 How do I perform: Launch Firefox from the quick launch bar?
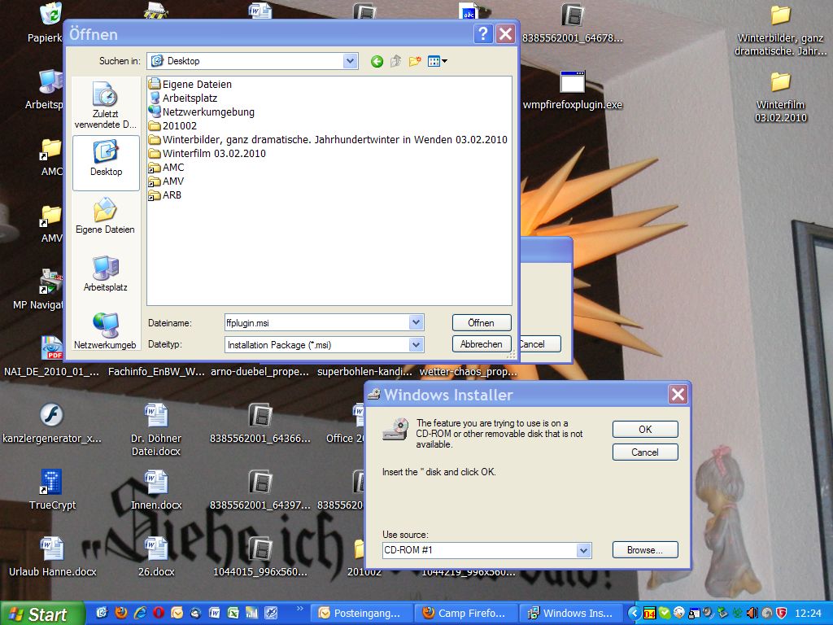tap(121, 613)
